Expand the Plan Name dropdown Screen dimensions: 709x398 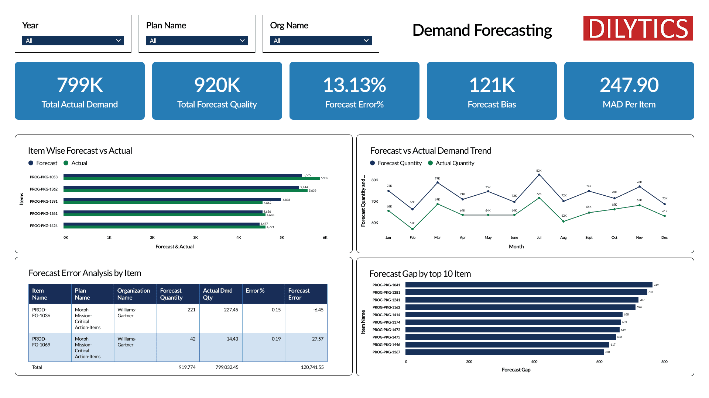[197, 41]
